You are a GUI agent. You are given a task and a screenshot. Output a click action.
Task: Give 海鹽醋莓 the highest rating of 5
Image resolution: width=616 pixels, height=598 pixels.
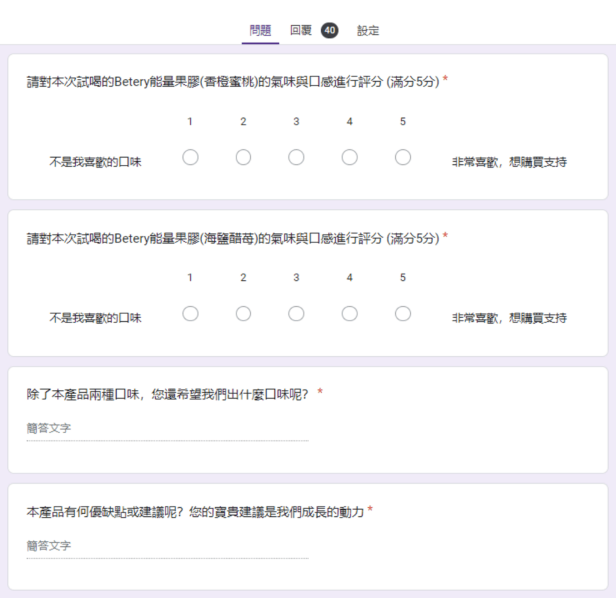coord(402,313)
